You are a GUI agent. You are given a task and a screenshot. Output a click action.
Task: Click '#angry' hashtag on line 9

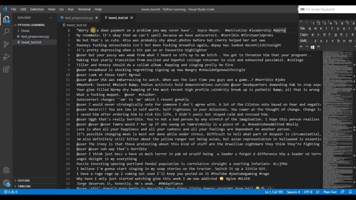pos(191,70)
